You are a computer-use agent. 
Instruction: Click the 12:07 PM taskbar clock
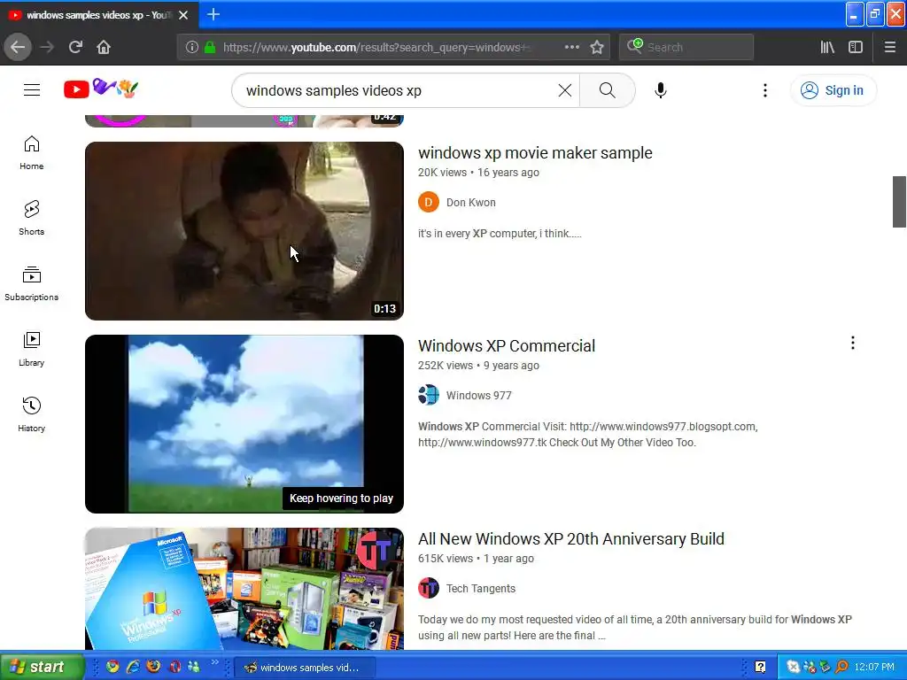(x=874, y=668)
